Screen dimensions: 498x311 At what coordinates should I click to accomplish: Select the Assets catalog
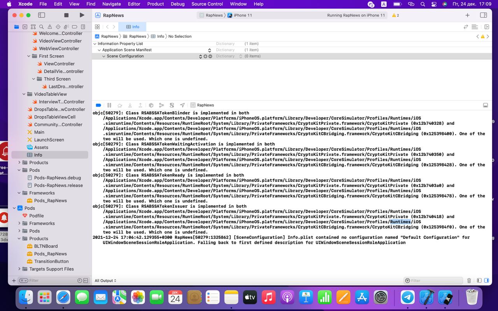tap(41, 147)
